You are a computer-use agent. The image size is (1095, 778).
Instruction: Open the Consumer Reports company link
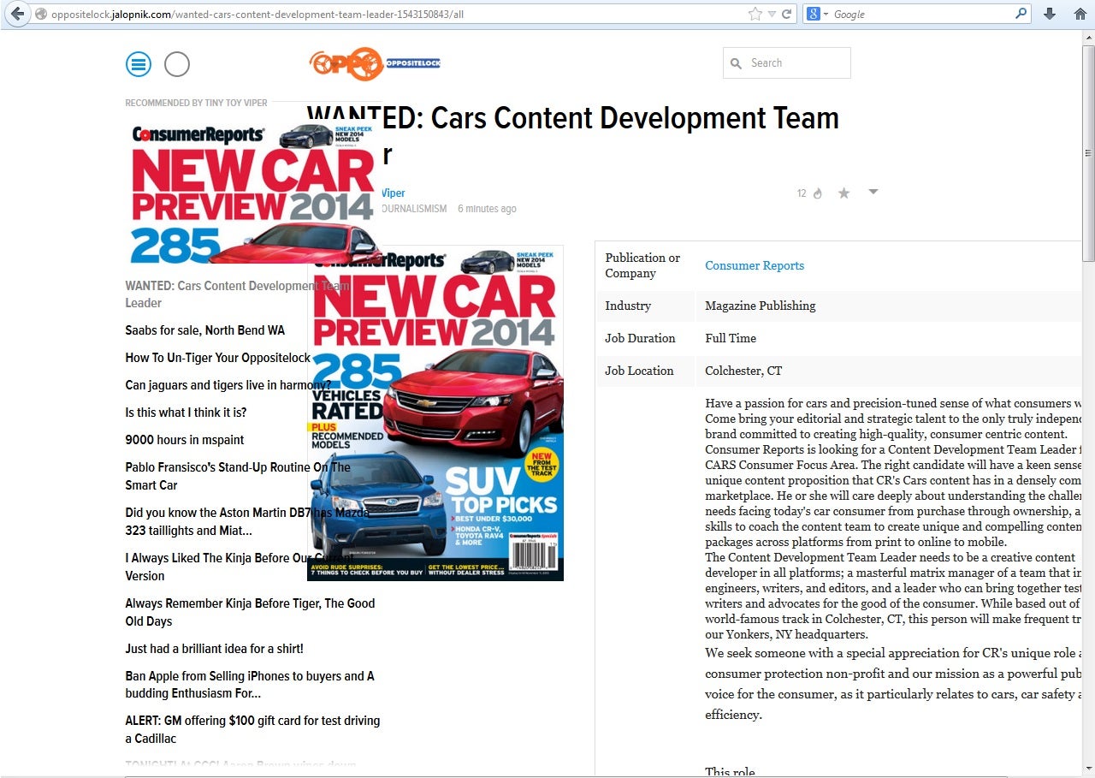point(755,265)
